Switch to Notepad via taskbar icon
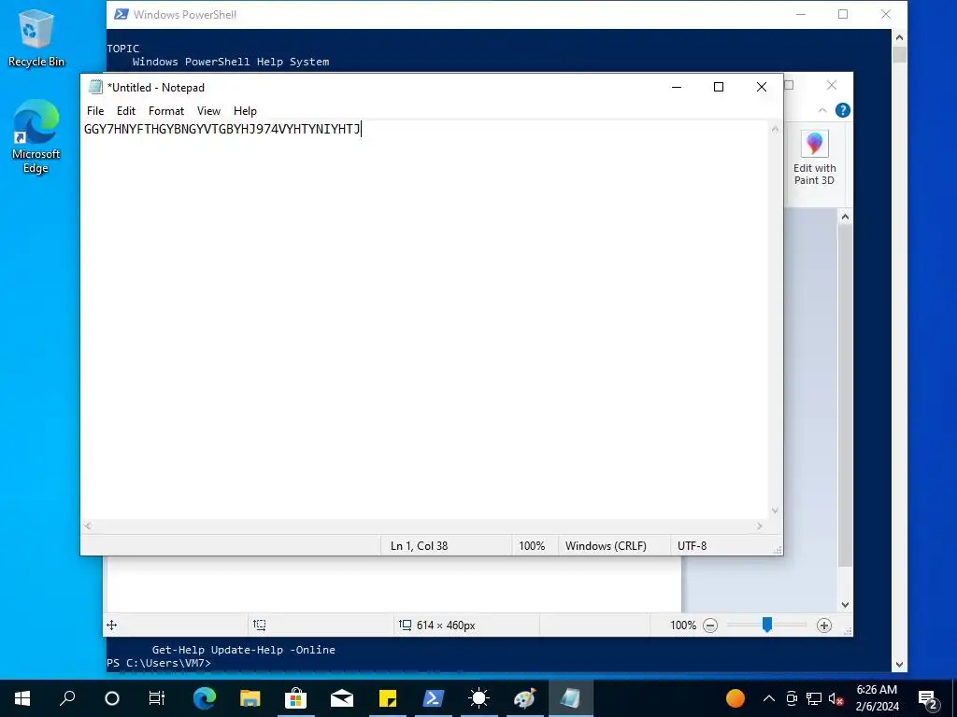The height and width of the screenshot is (717, 957). (571, 698)
